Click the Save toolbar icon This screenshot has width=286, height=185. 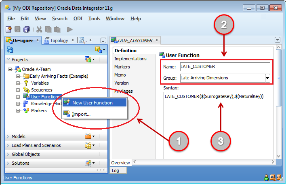click(17, 29)
